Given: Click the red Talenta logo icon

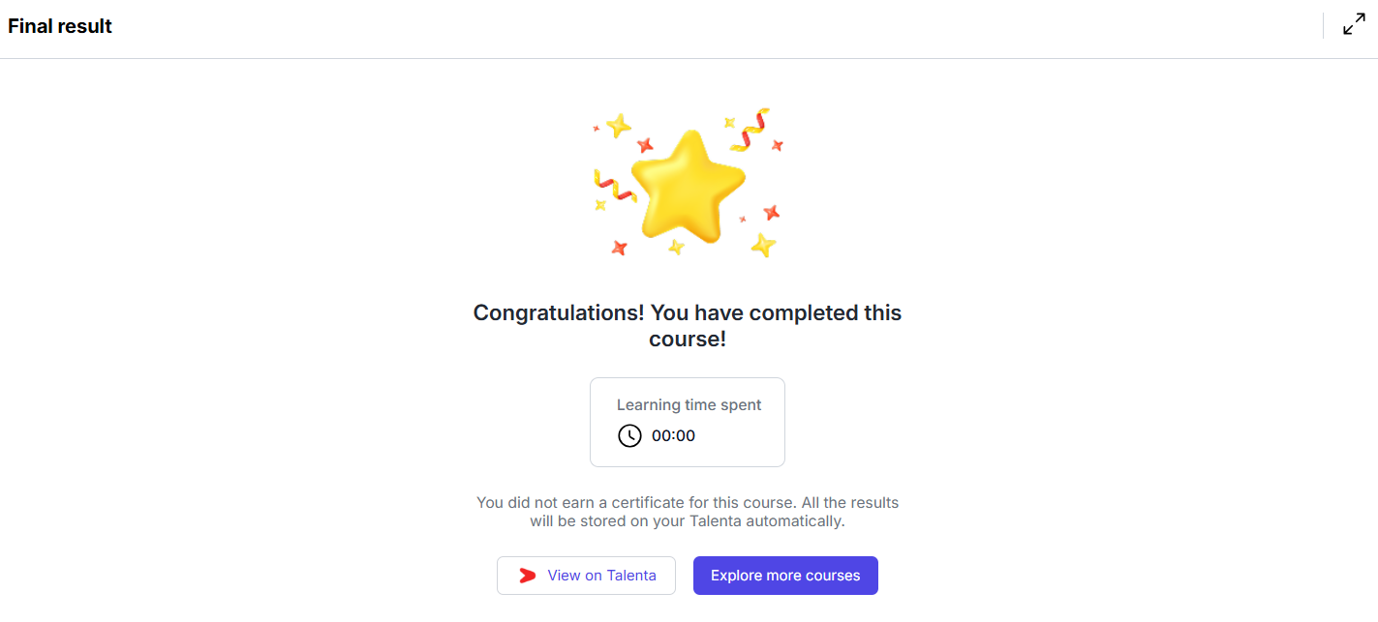Looking at the screenshot, I should 527,576.
